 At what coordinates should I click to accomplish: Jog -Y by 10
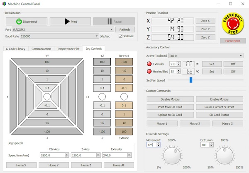click(47, 123)
